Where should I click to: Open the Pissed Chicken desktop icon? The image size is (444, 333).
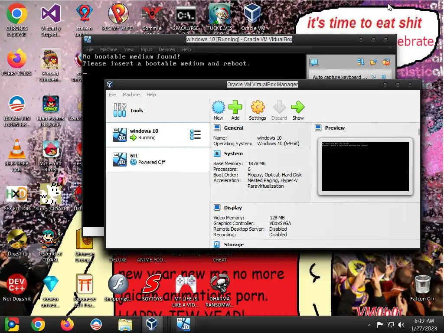pos(50,66)
